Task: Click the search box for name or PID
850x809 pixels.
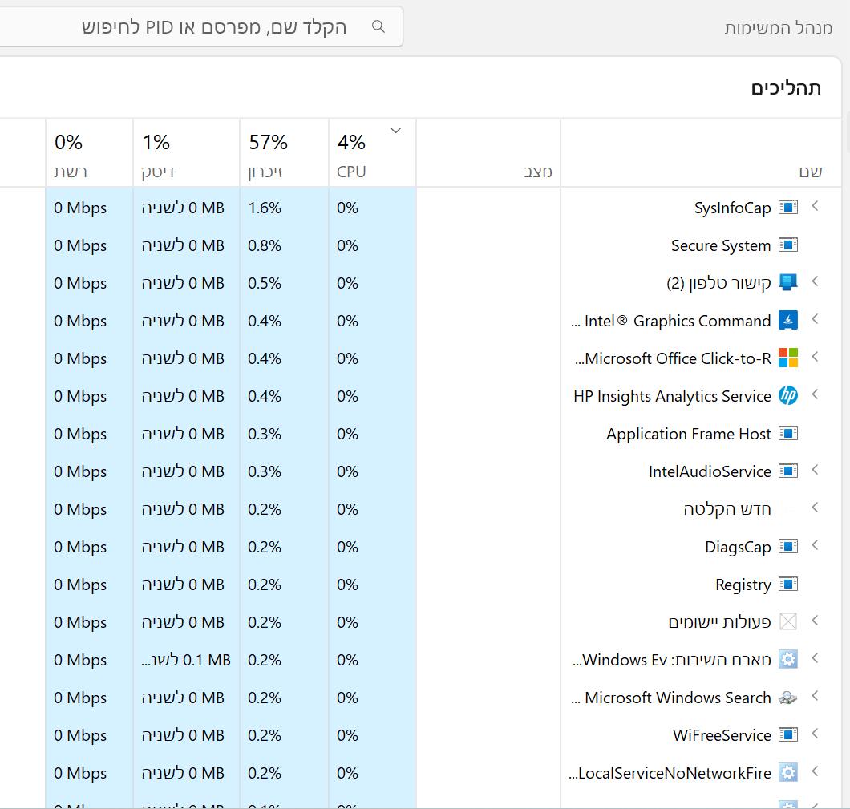Action: pyautogui.click(x=208, y=27)
